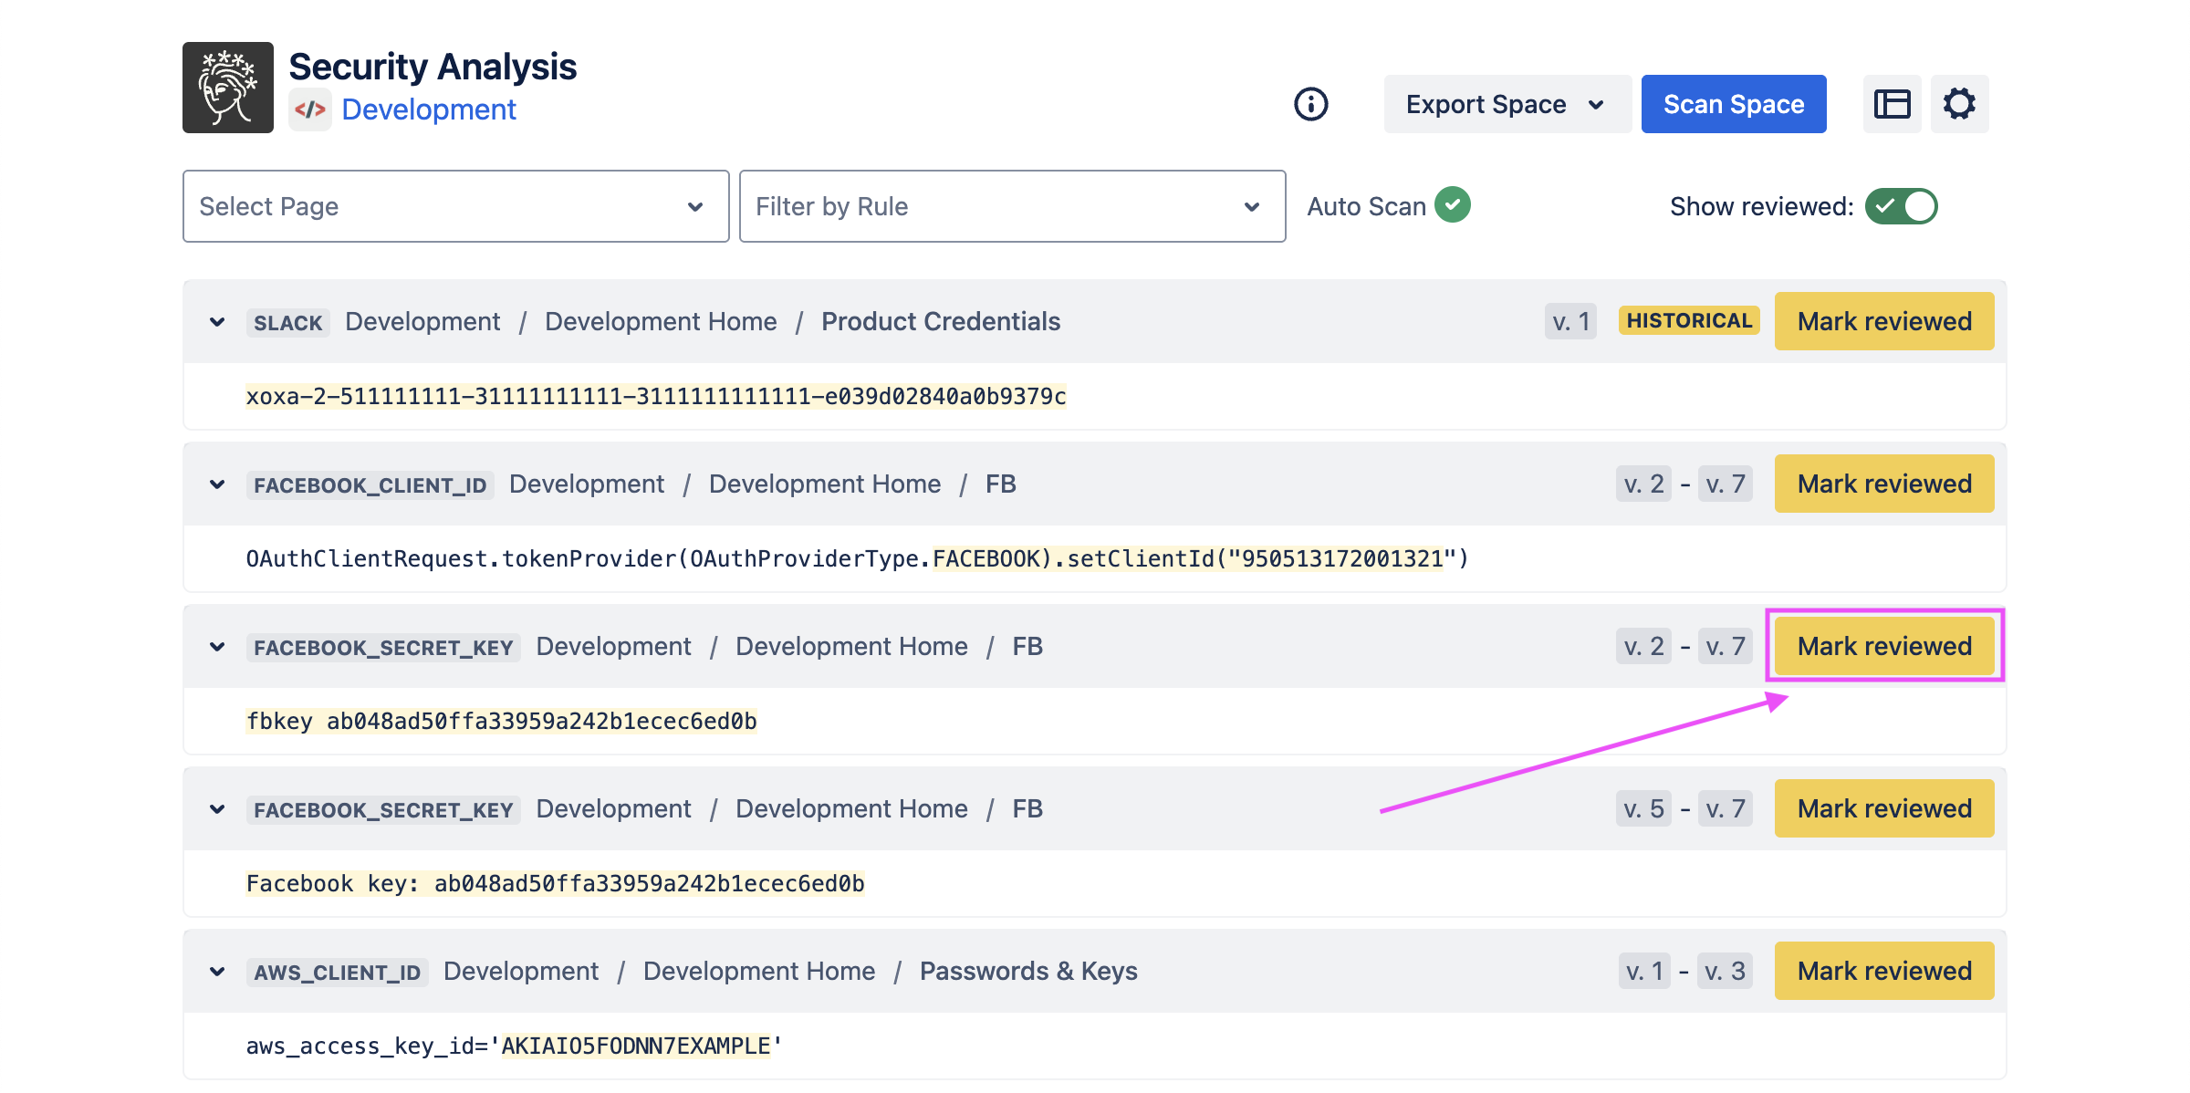Open the Passwords & Keys page link
Image resolution: width=2190 pixels, height=1093 pixels.
1028,972
